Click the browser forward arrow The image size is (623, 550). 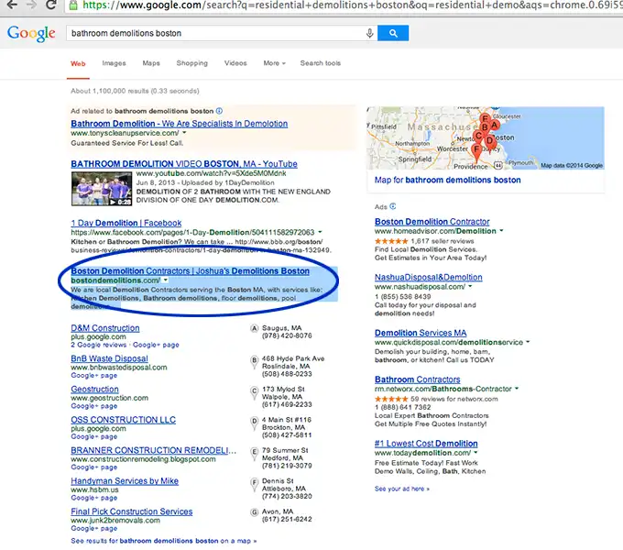[31, 5]
